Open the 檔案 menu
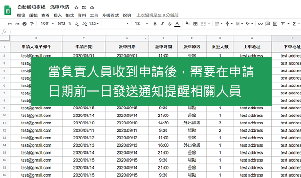This screenshot has width=301, height=178. click(21, 15)
